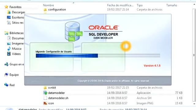Click the Grupo en el hogar icon
Image resolution: width=196 pixels, height=110 pixels.
click(6, 64)
